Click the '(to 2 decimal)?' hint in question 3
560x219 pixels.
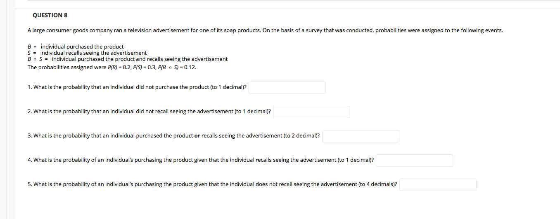pyautogui.click(x=301, y=136)
